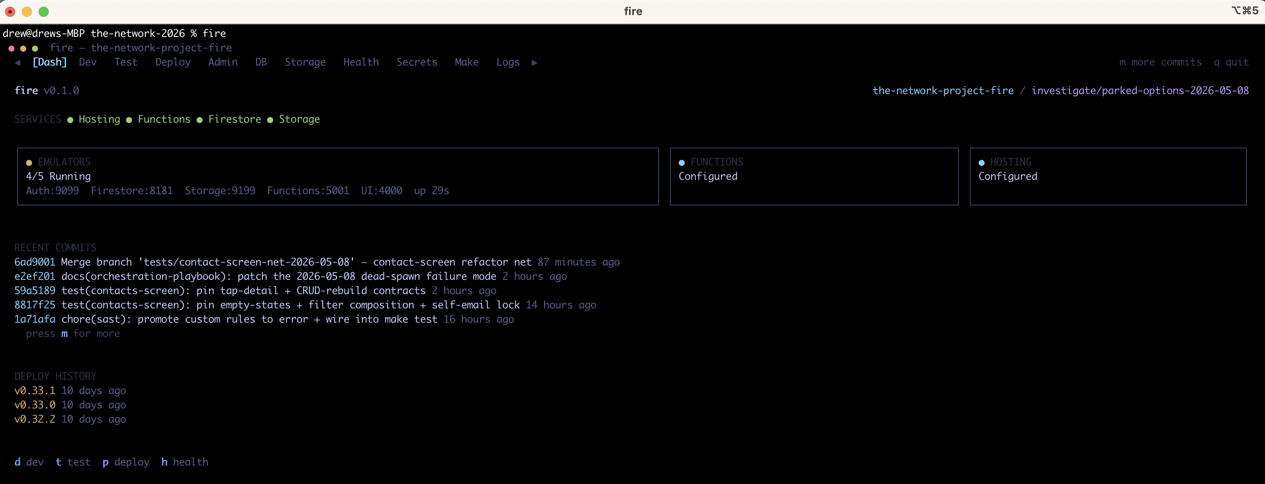Click deploy version v0.33.0

(35, 405)
